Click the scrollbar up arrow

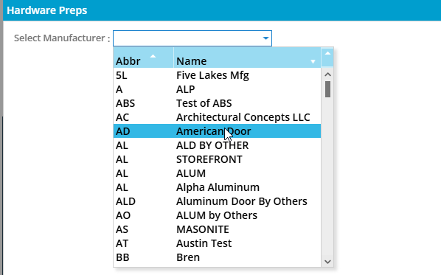point(327,74)
